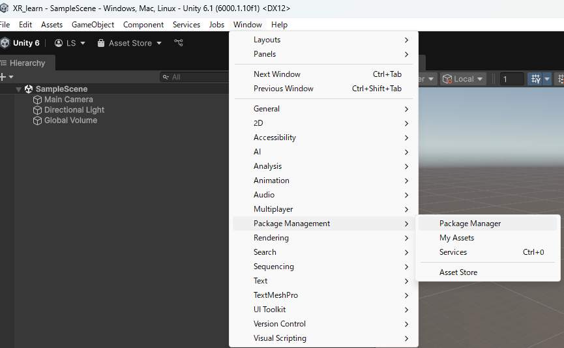Select SampleScene in the Hierarchy
The height and width of the screenshot is (348, 564).
(61, 89)
